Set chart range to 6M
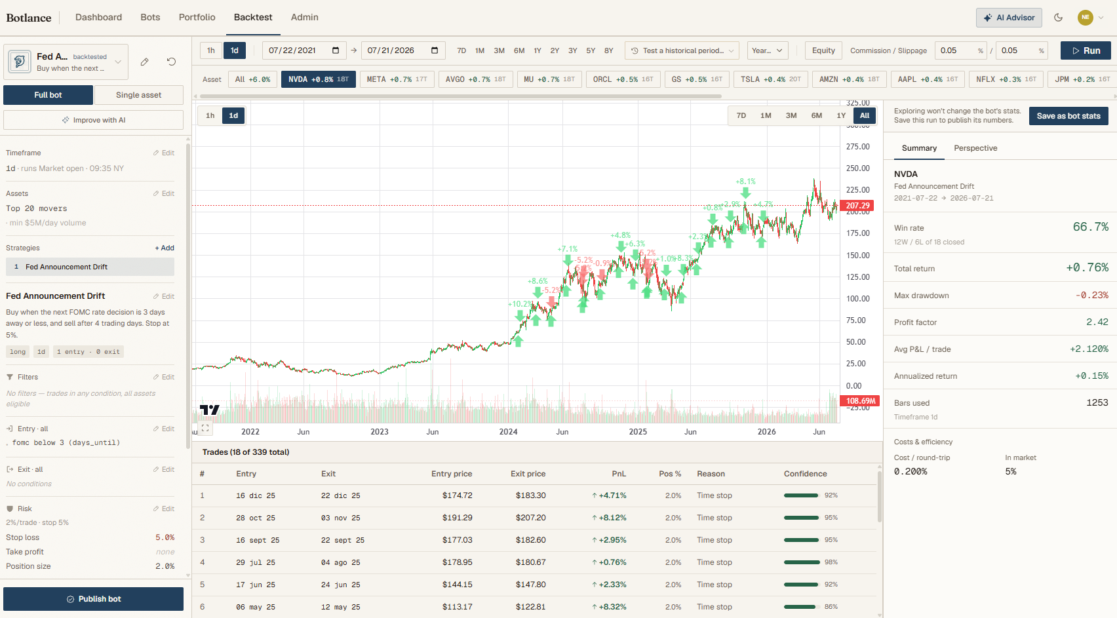Screen dimensions: 1117x618 (817, 115)
